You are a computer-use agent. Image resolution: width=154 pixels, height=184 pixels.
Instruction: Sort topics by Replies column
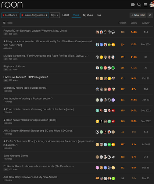122,23
